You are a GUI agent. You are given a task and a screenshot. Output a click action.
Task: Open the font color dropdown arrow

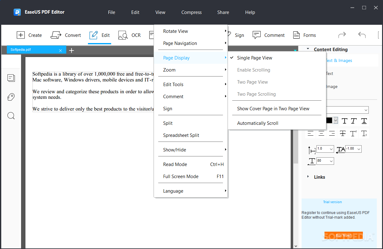point(335,120)
